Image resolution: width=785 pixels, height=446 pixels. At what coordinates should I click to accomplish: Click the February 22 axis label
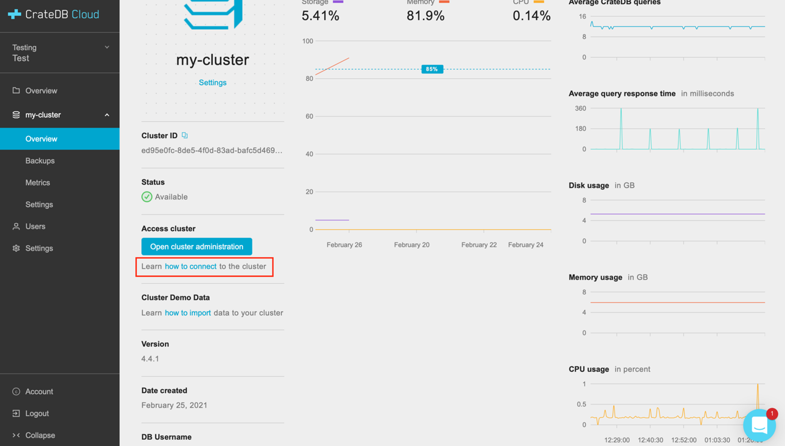479,245
